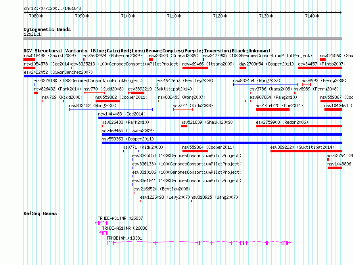Open the esv23503 (Conrad2009) variant
Image resolution: width=353 pixels, height=265 pixels.
pyautogui.click(x=174, y=56)
